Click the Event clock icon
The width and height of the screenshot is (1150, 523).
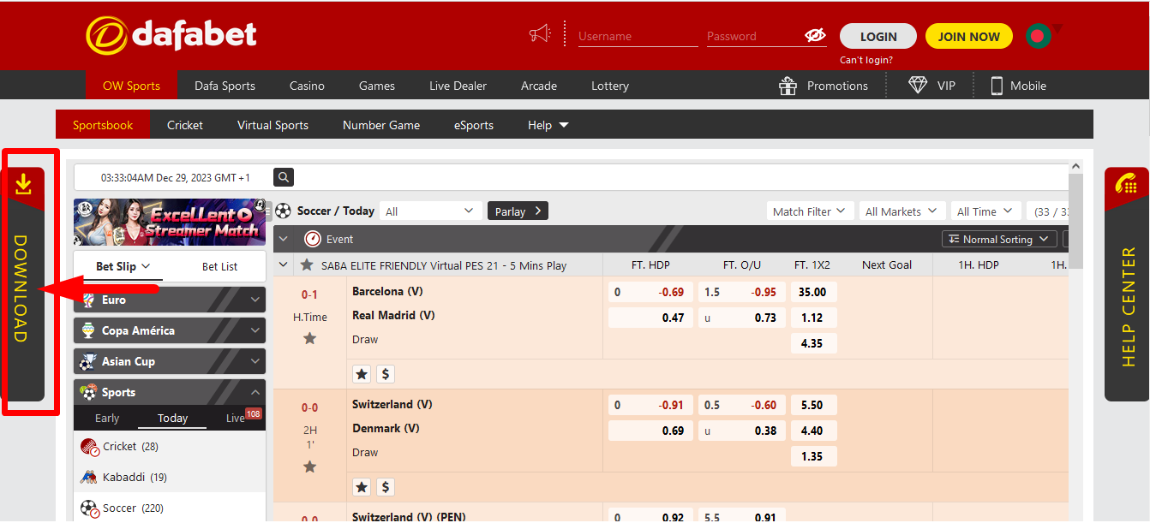click(x=312, y=239)
